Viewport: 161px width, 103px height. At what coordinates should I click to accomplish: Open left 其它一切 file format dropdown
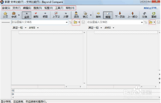coord(19,28)
